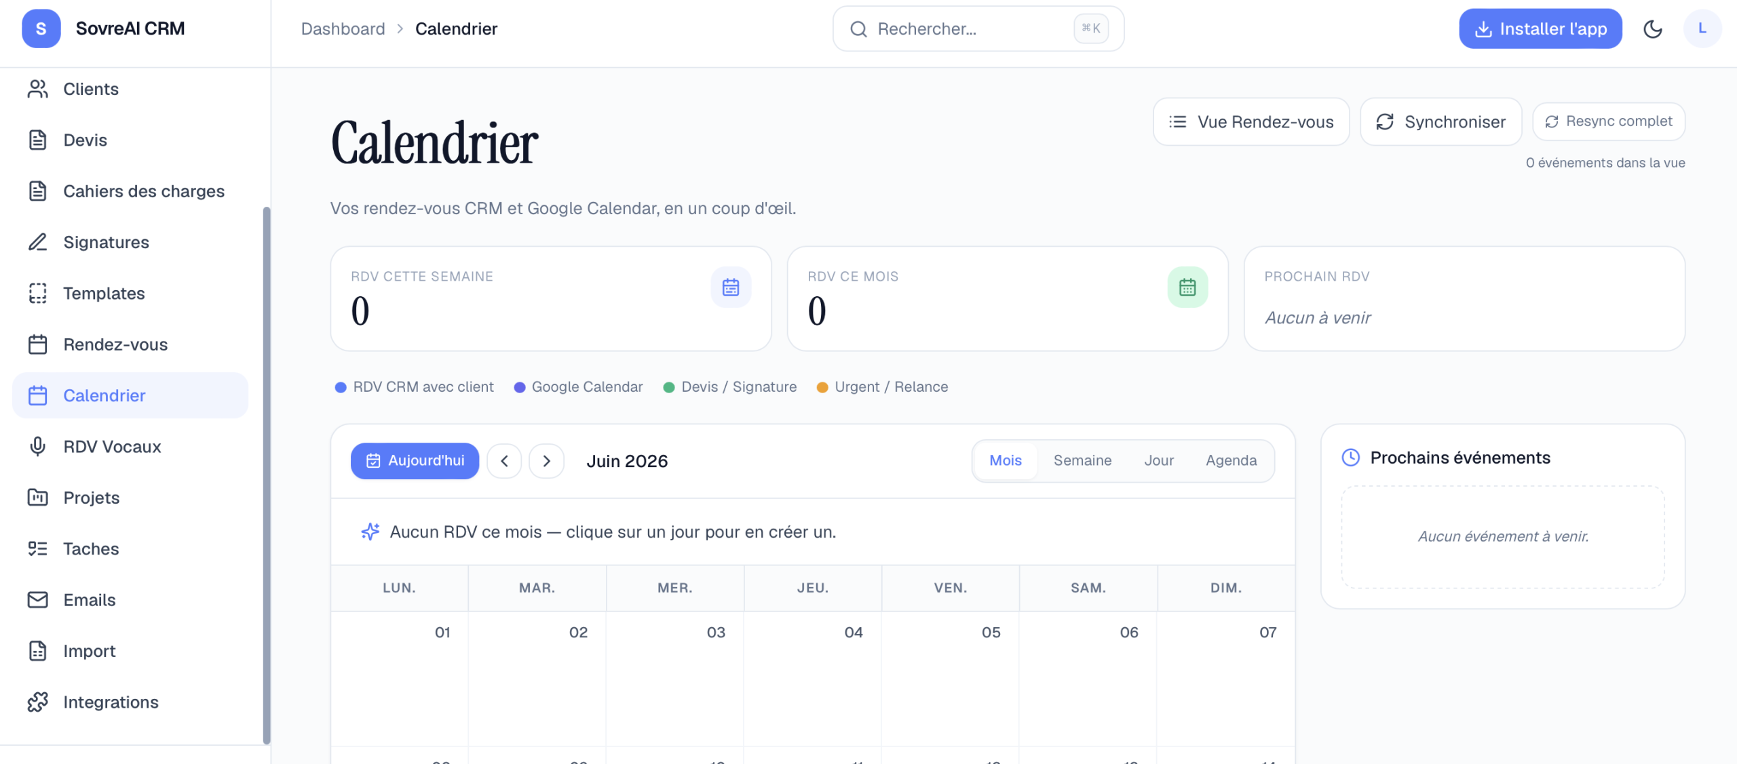Open the Signatures section

(130, 242)
